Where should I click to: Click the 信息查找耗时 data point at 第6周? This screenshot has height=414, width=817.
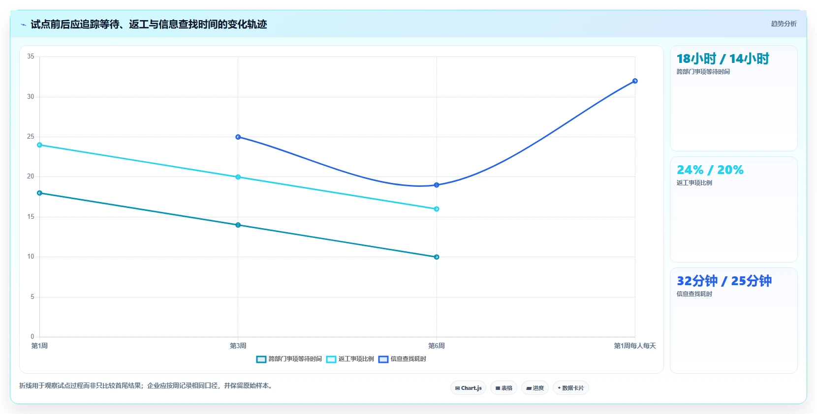point(437,185)
